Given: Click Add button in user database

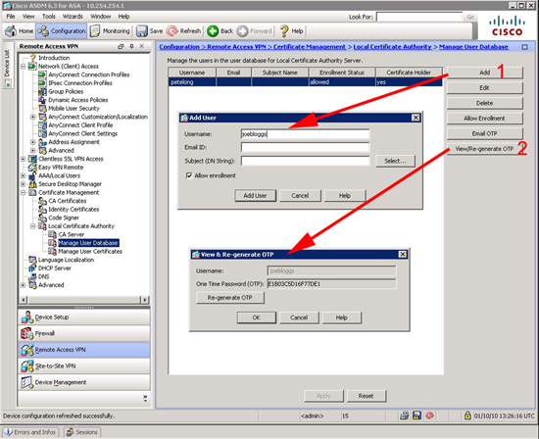Looking at the screenshot, I should 485,73.
